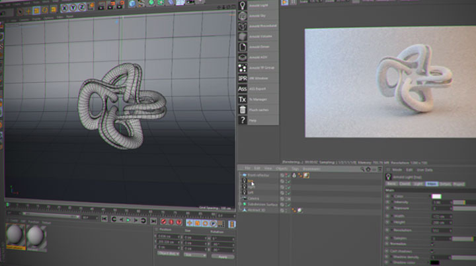This screenshot has width=476, height=266.
Task: Click Apply in Coordinates manager
Action: coord(223,257)
